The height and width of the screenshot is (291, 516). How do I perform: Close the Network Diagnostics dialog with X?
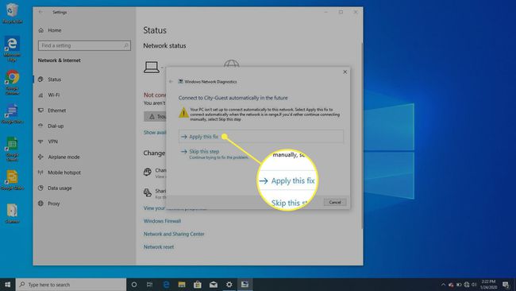point(345,72)
